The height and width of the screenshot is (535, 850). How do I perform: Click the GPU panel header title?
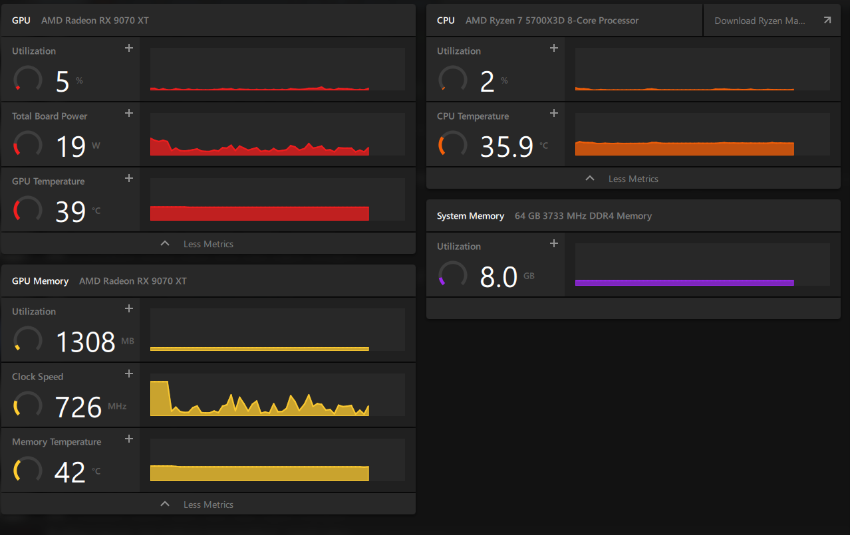click(x=21, y=21)
